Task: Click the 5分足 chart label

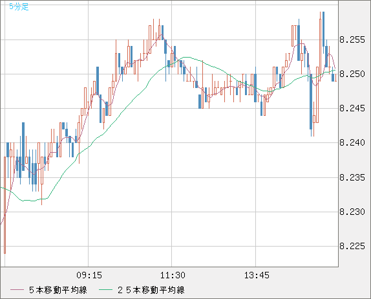Action: [x=19, y=6]
